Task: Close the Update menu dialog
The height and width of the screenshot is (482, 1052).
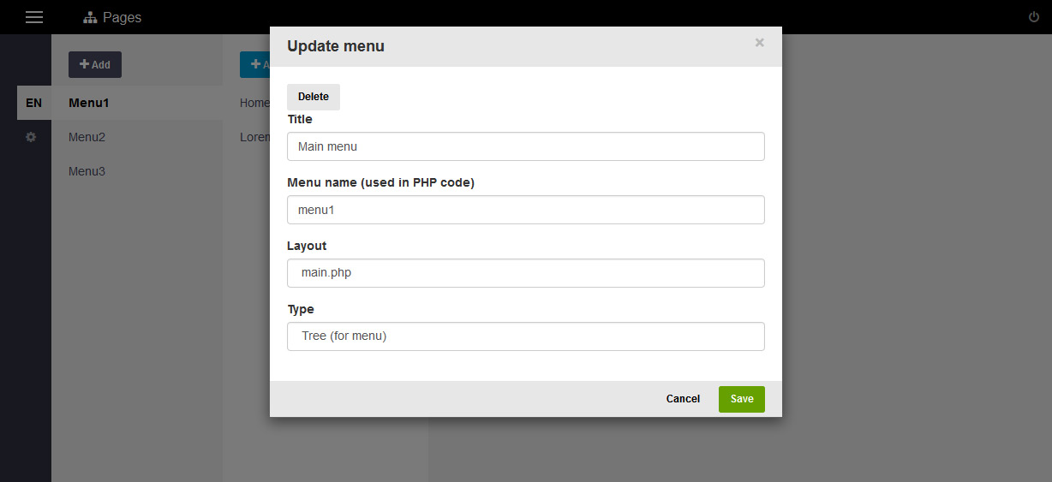Action: pos(759,43)
